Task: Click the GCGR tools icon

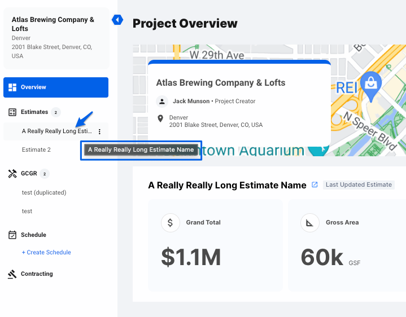Action: (12, 174)
